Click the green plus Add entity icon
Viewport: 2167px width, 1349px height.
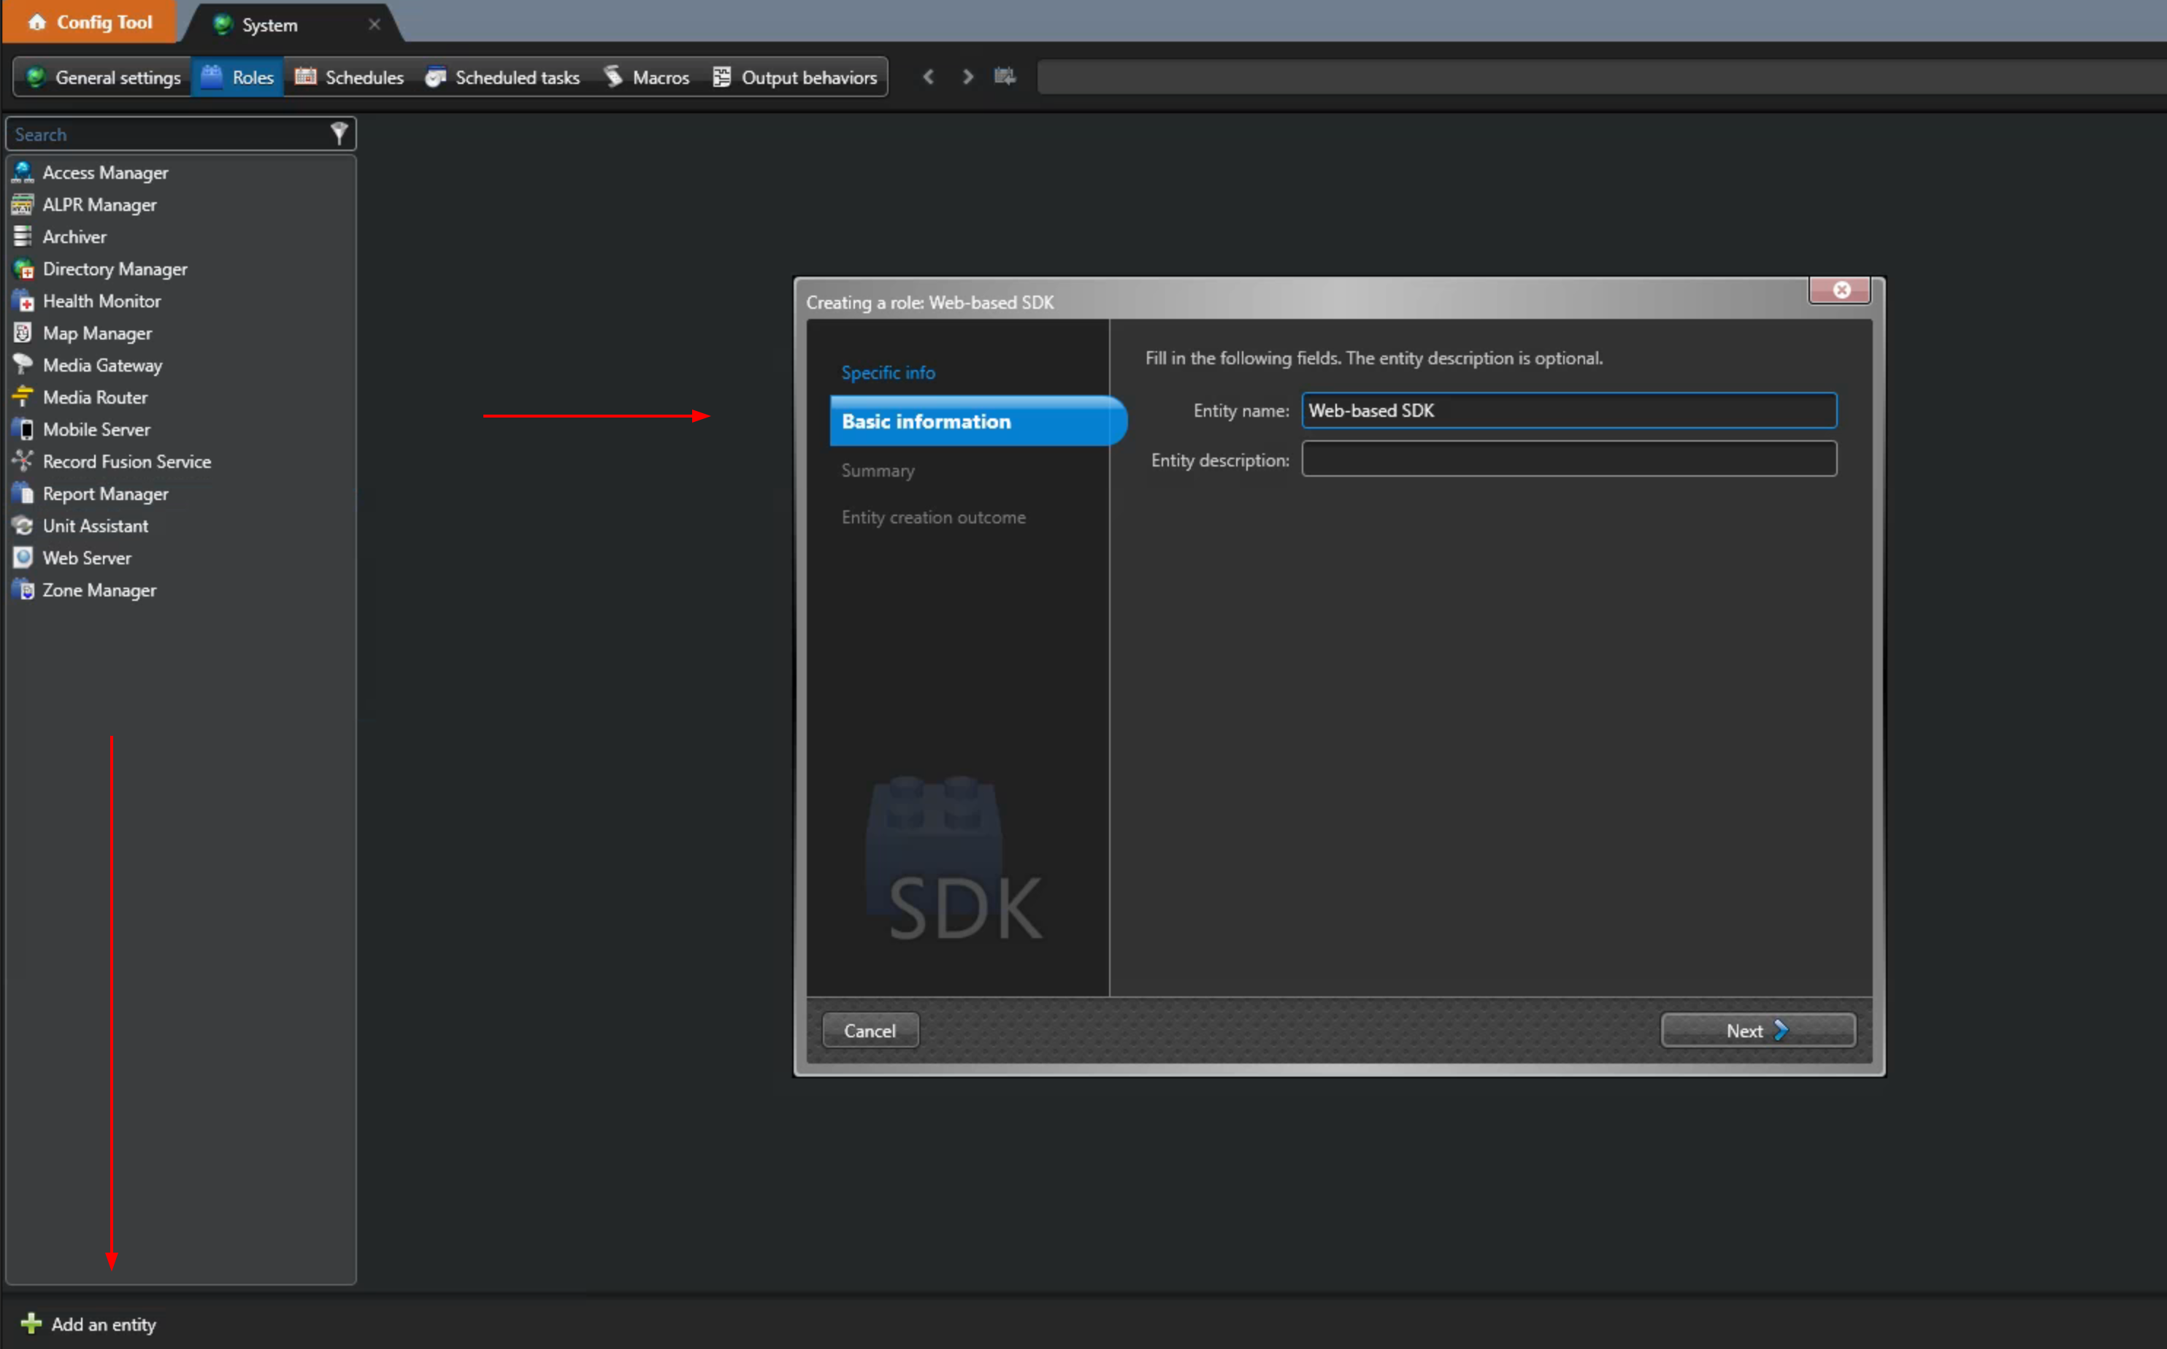point(31,1323)
